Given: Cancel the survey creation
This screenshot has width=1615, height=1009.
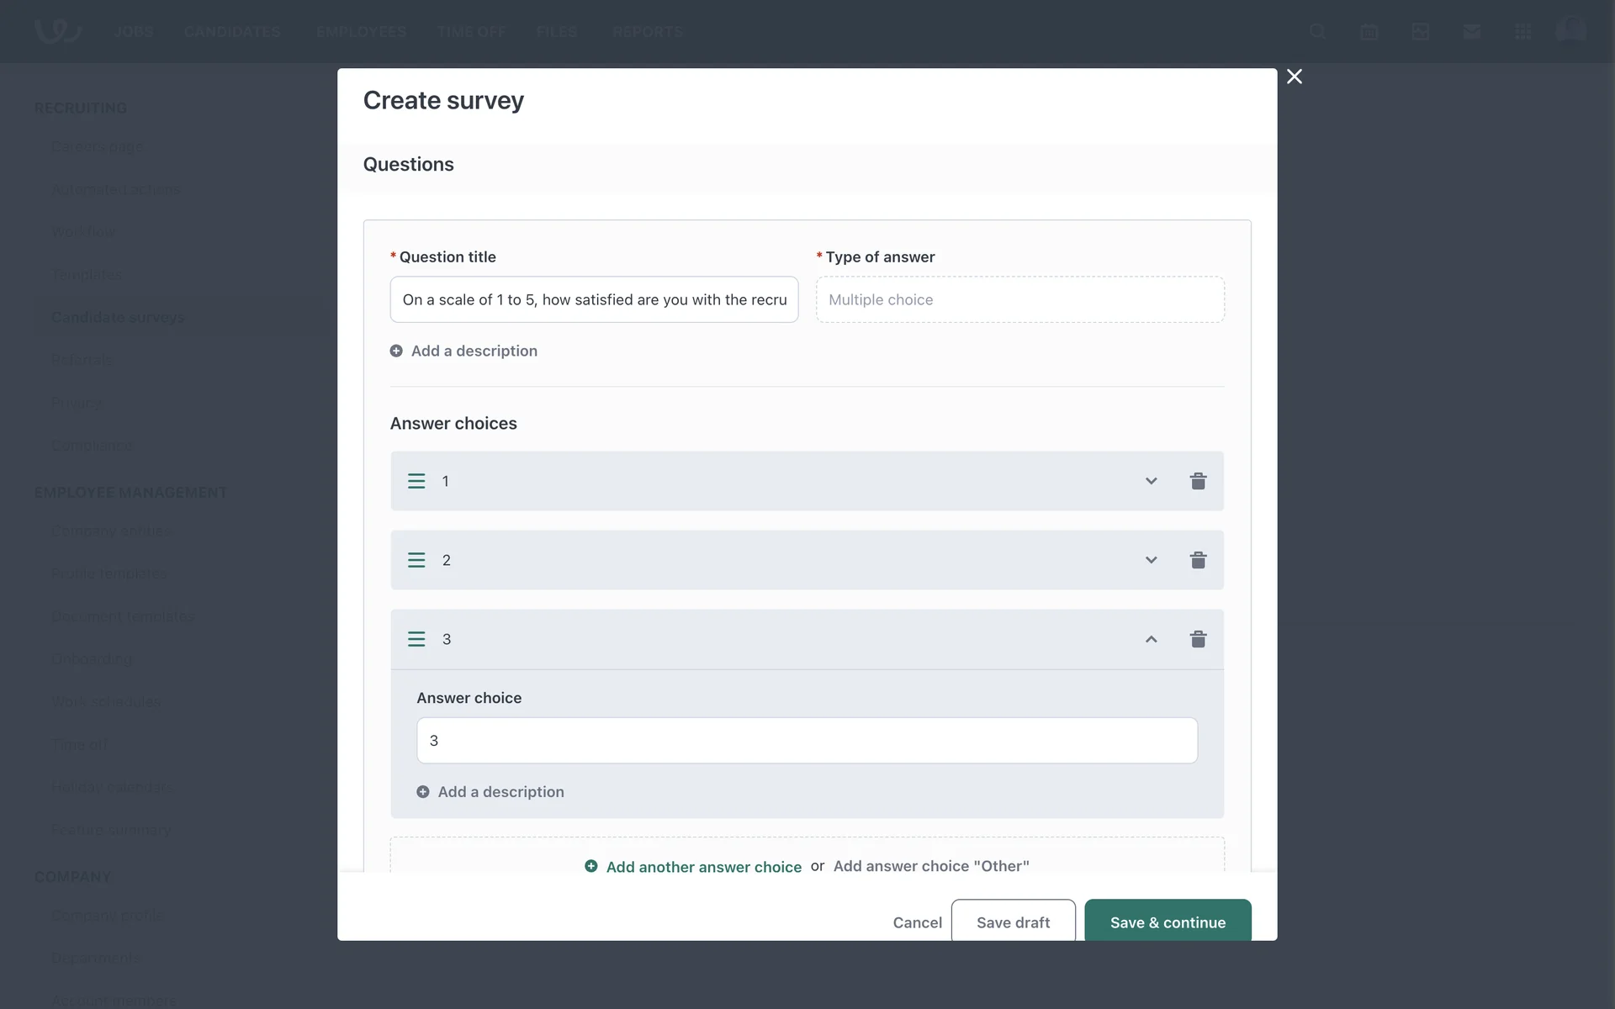Looking at the screenshot, I should [x=917, y=922].
